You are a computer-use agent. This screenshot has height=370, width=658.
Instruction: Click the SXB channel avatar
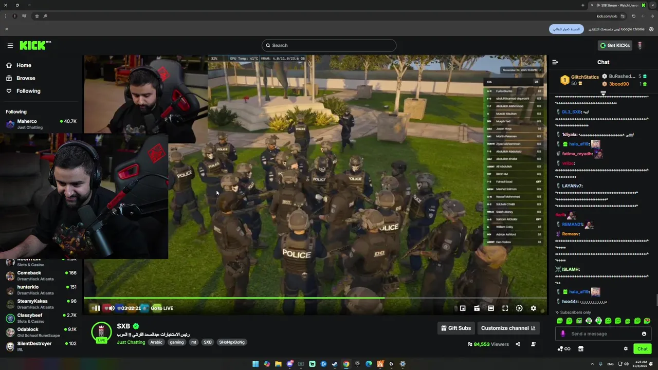tap(101, 332)
